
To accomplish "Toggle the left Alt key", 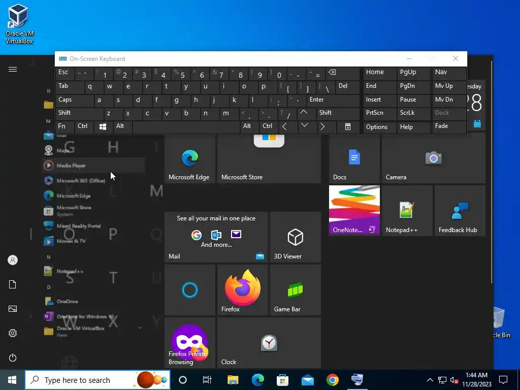I will [122, 126].
